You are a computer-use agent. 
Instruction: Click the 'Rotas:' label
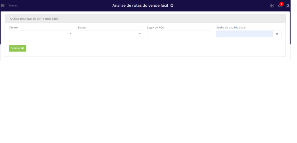pyautogui.click(x=82, y=27)
